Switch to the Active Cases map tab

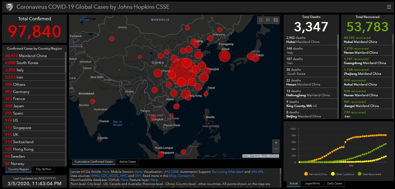[128, 162]
